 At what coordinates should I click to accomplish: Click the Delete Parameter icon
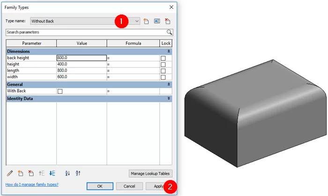tap(31, 173)
